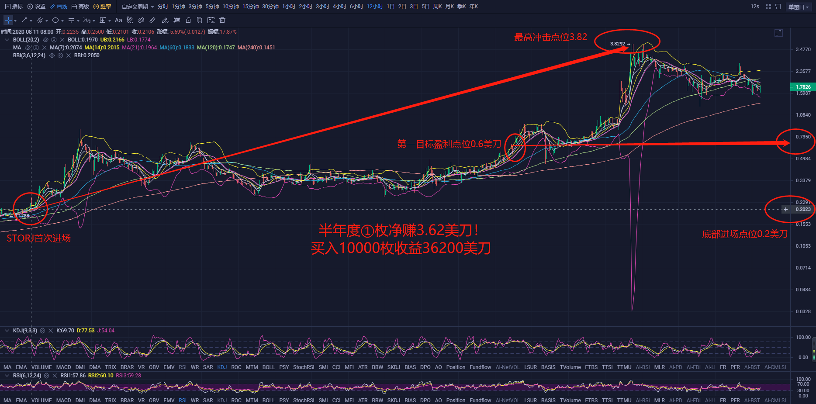Select the horizontal levels tool
Image resolution: width=816 pixels, height=404 pixels.
pos(71,20)
